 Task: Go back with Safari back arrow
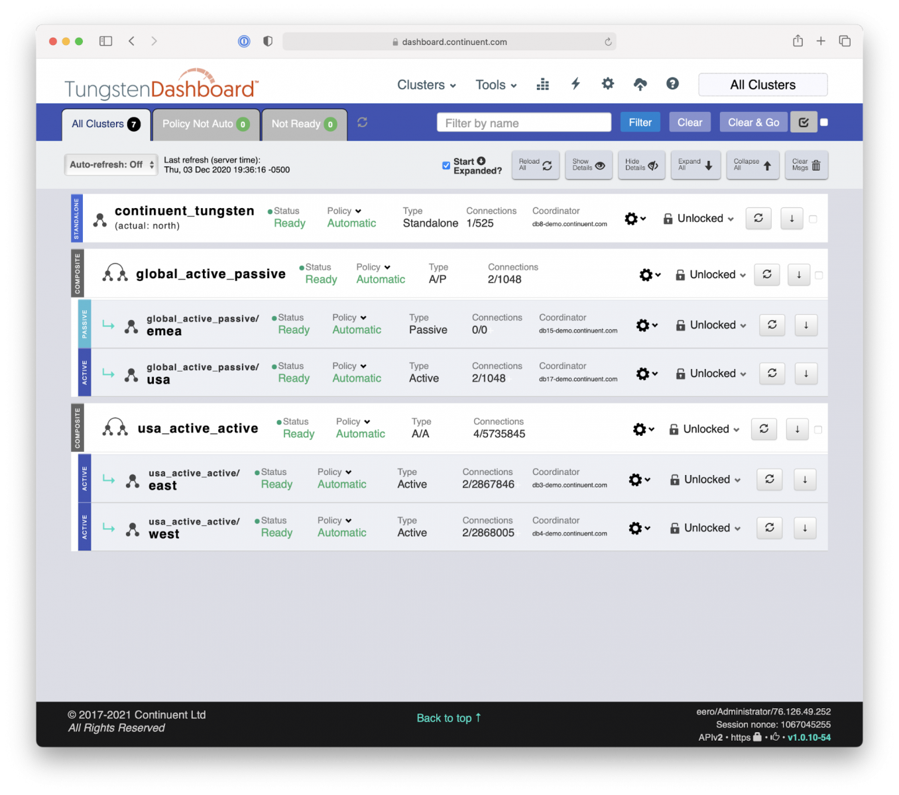132,41
